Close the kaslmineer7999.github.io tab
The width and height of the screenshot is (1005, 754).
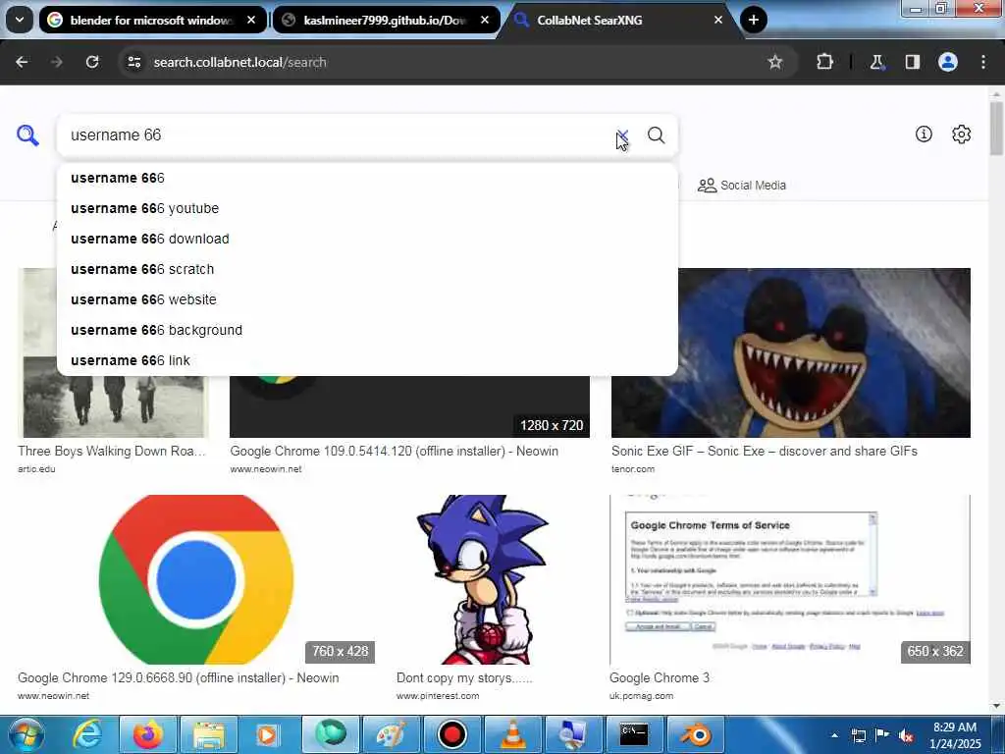485,20
